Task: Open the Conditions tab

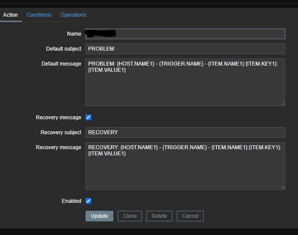Action: click(39, 15)
